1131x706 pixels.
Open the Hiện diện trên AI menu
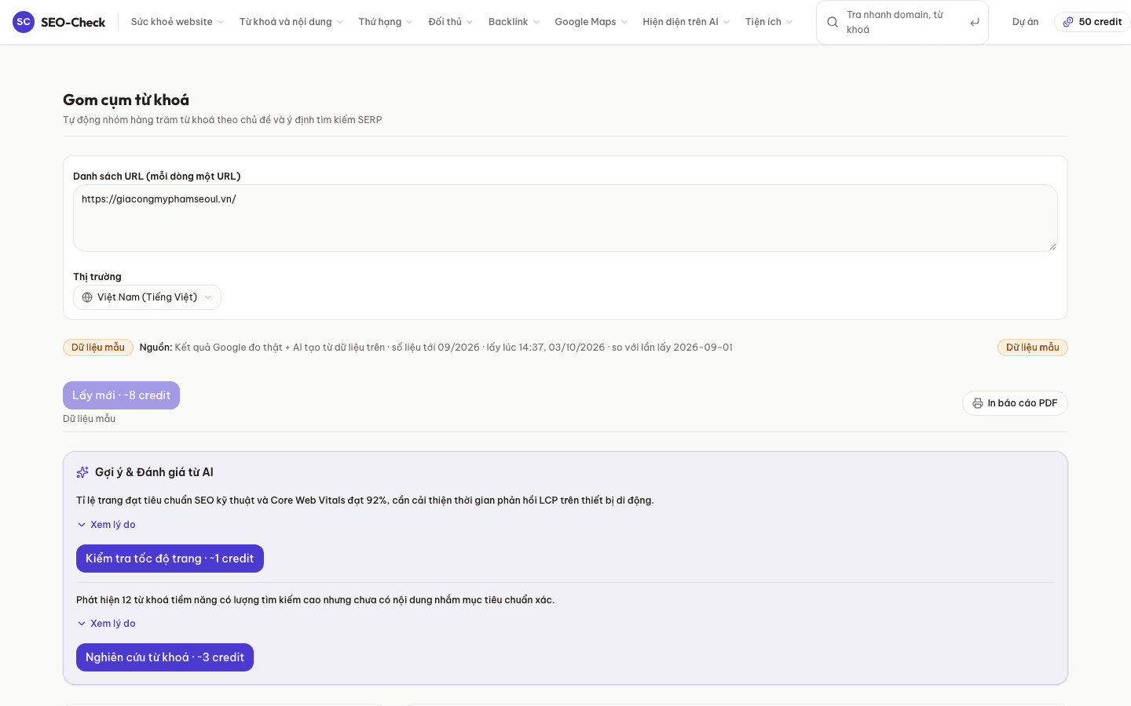(686, 22)
